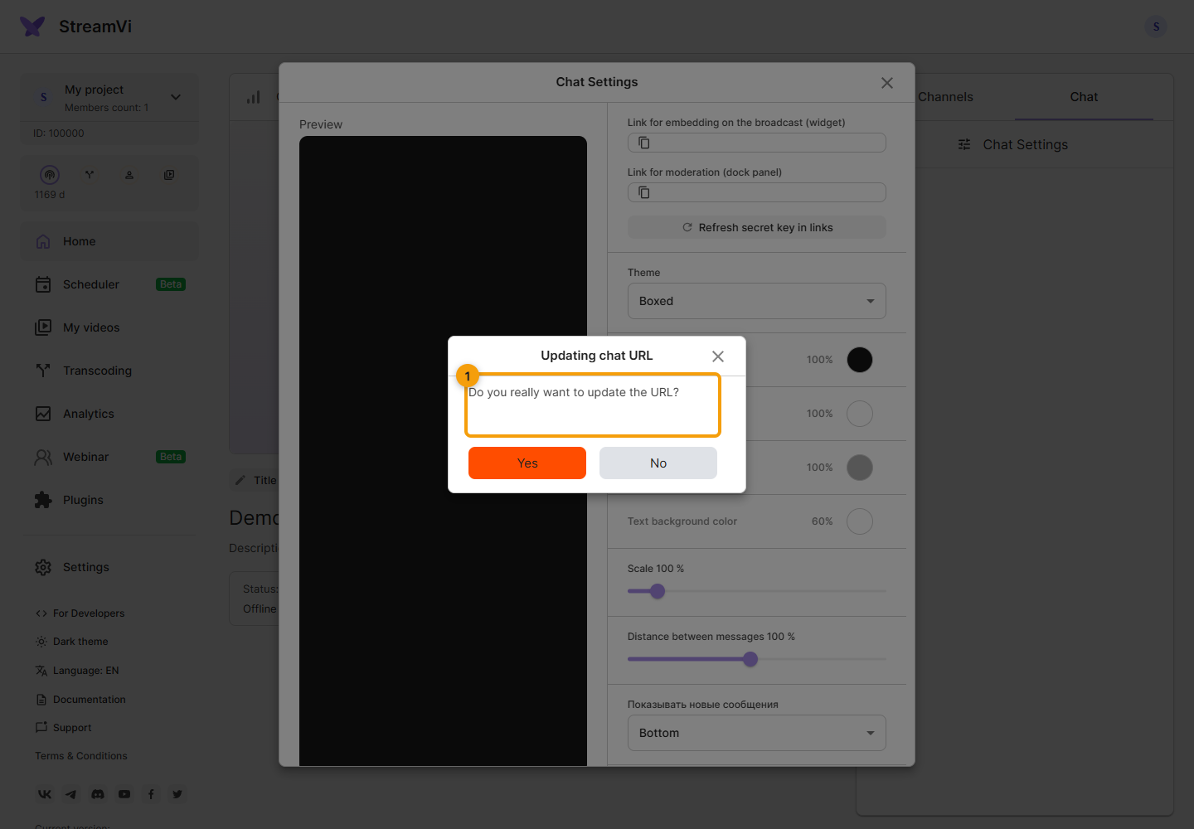Change the Language: EN setting
Viewport: 1194px width, 829px height.
tap(77, 671)
